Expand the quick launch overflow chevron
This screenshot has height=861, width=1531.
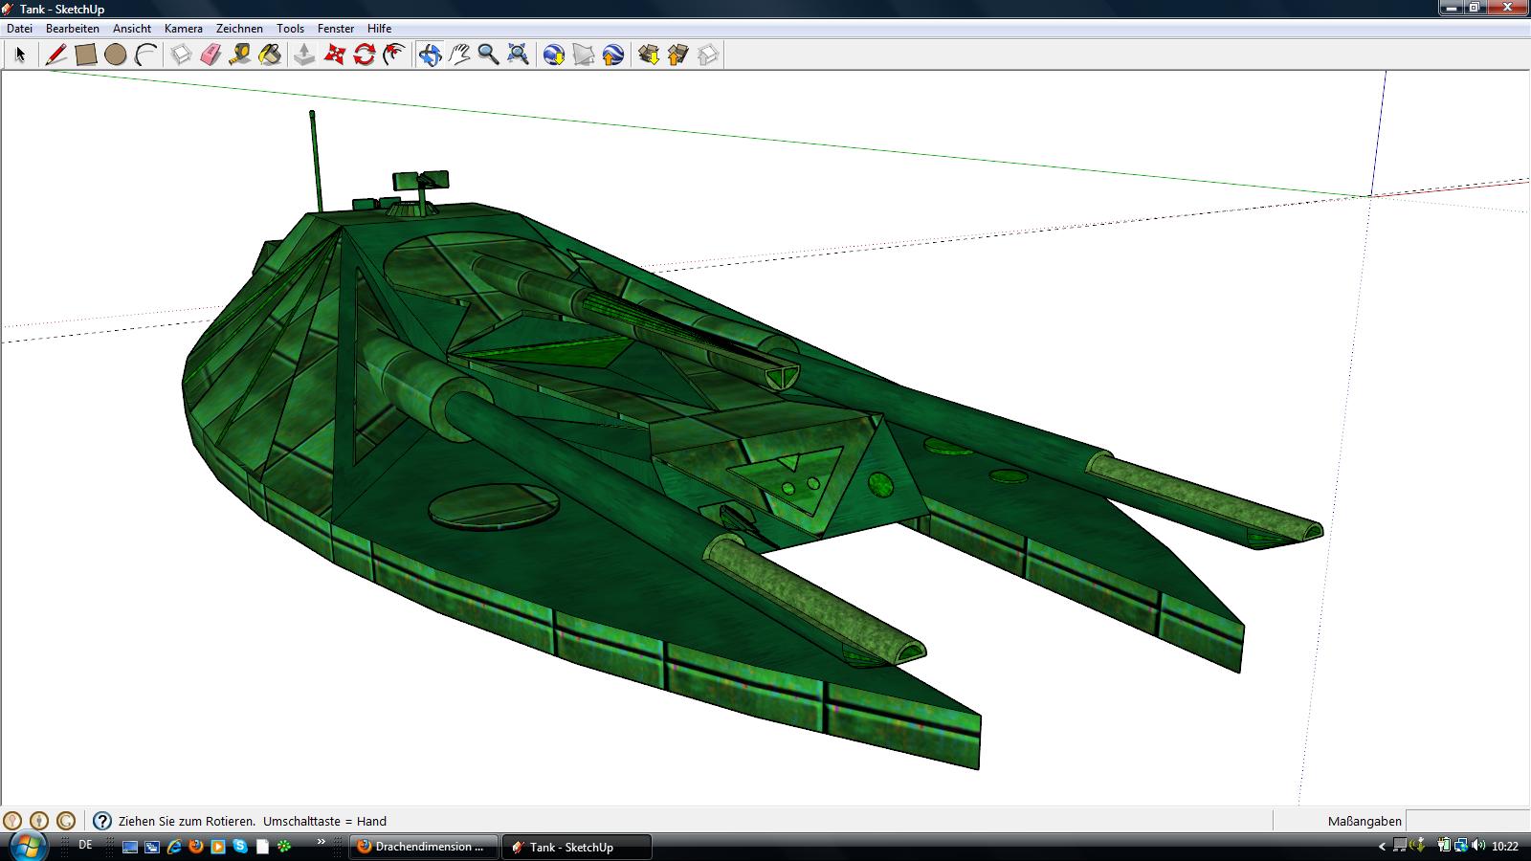(322, 842)
